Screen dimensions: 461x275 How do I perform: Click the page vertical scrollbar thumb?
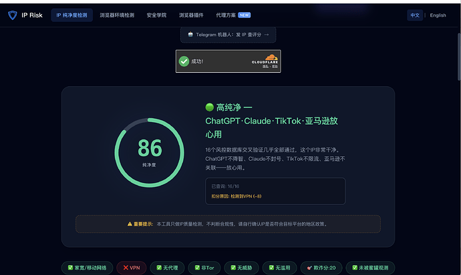pyautogui.click(x=459, y=56)
